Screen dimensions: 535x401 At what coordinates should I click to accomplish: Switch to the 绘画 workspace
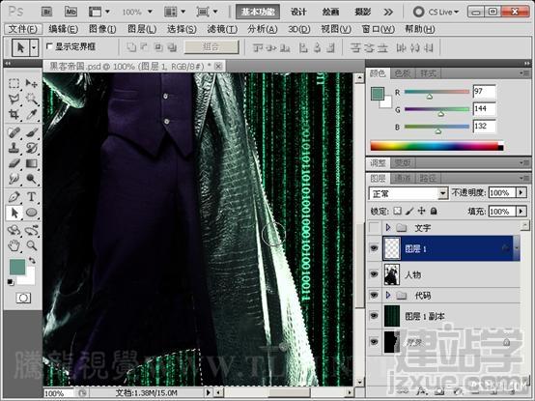point(330,12)
